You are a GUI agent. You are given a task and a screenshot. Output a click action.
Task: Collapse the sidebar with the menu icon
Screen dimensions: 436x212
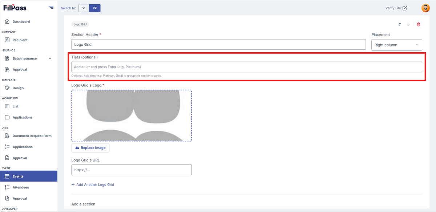tap(51, 7)
